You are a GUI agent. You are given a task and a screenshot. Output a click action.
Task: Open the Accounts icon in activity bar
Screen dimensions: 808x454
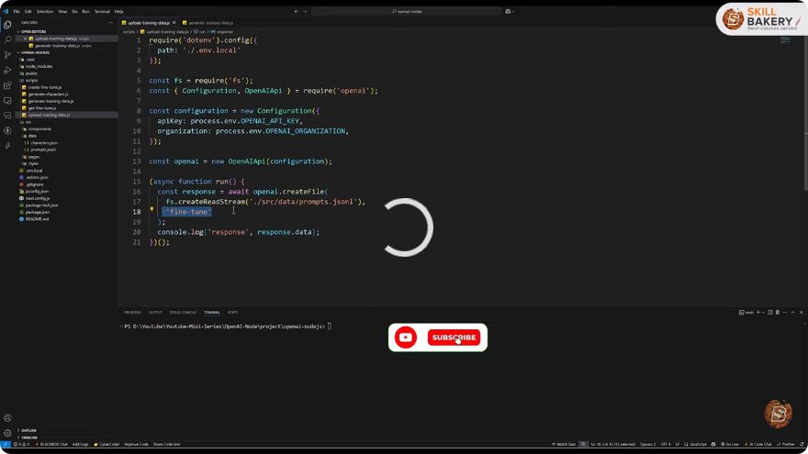tap(7, 418)
